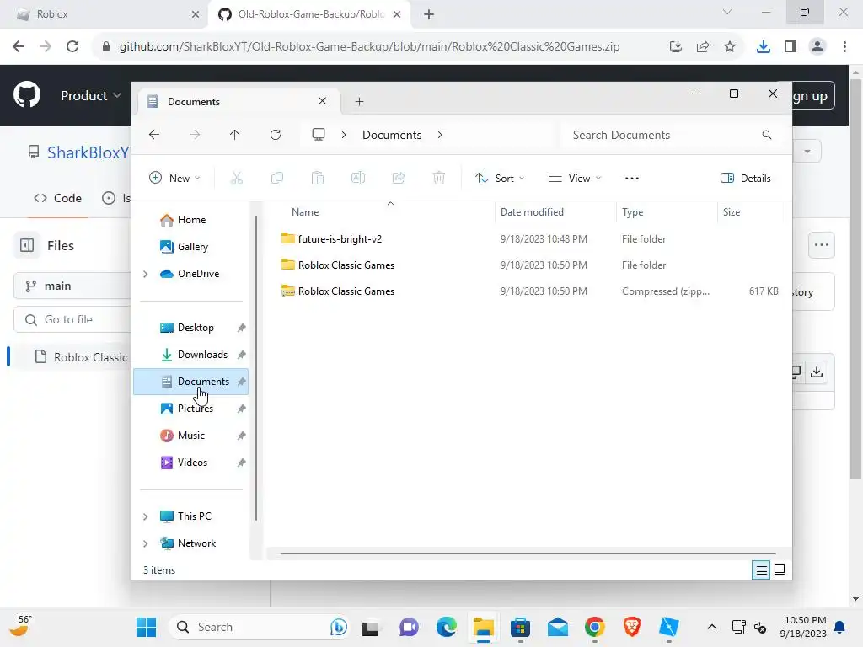Image resolution: width=863 pixels, height=647 pixels.
Task: Click chevron after Documents in address bar
Action: pos(440,135)
